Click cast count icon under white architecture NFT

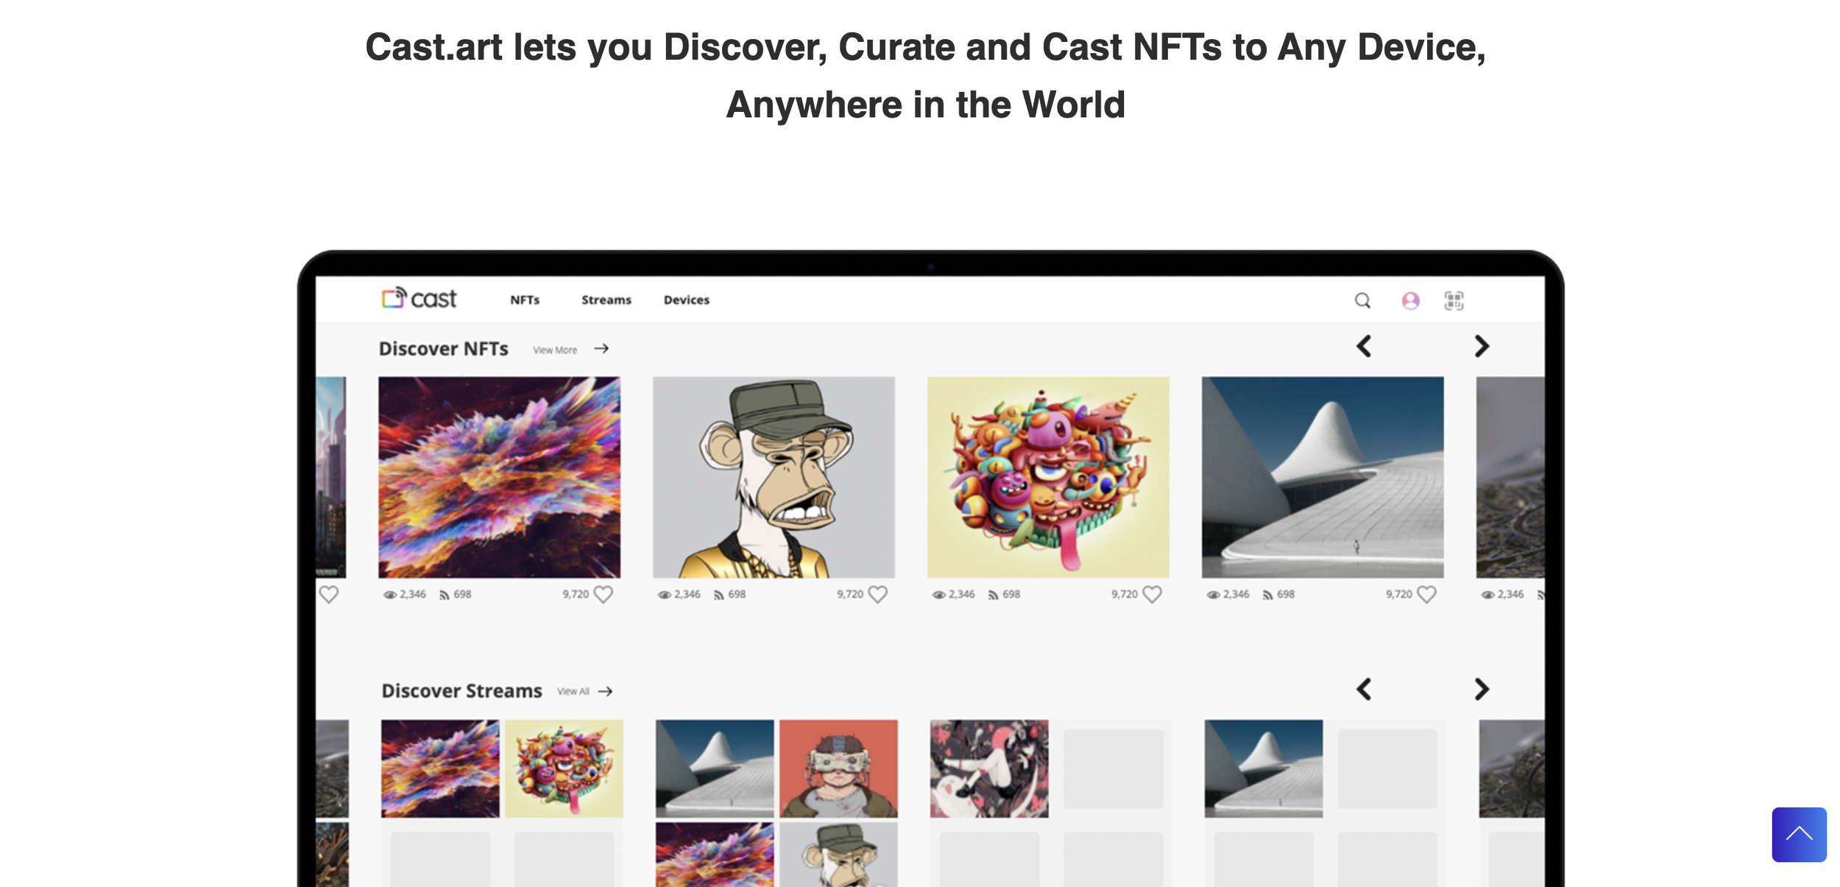coord(1268,595)
